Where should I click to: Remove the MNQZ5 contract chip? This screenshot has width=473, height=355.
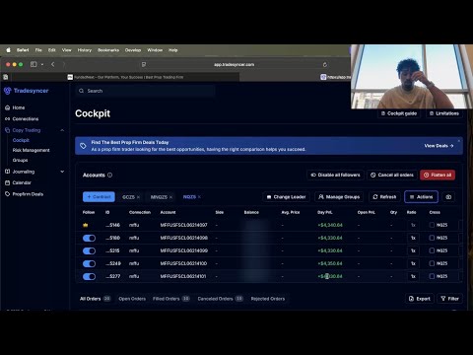click(170, 197)
